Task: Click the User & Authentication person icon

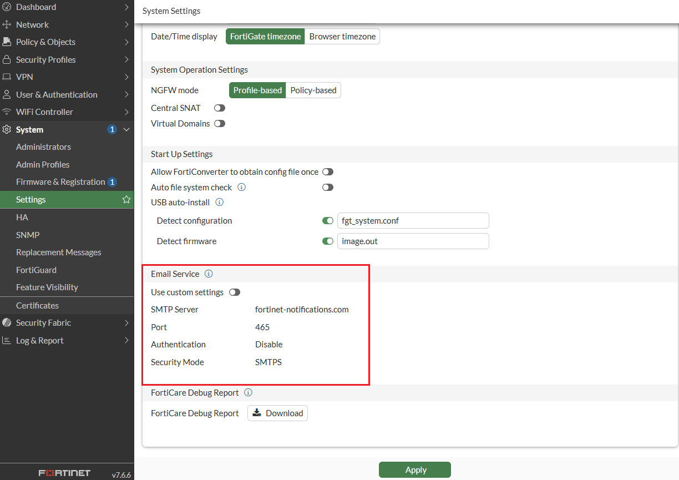Action: 7,94
